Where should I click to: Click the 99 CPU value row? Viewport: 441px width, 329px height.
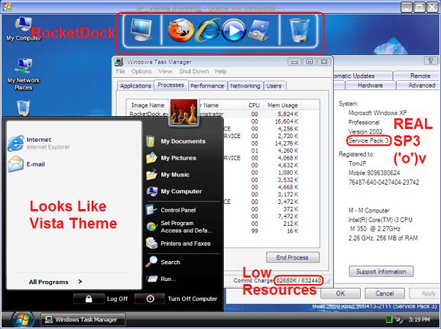click(x=255, y=231)
